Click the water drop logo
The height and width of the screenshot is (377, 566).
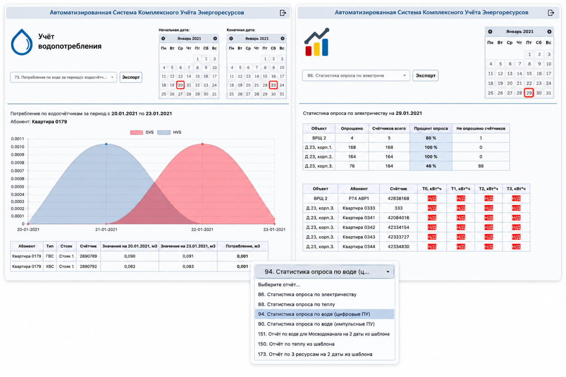coord(22,42)
